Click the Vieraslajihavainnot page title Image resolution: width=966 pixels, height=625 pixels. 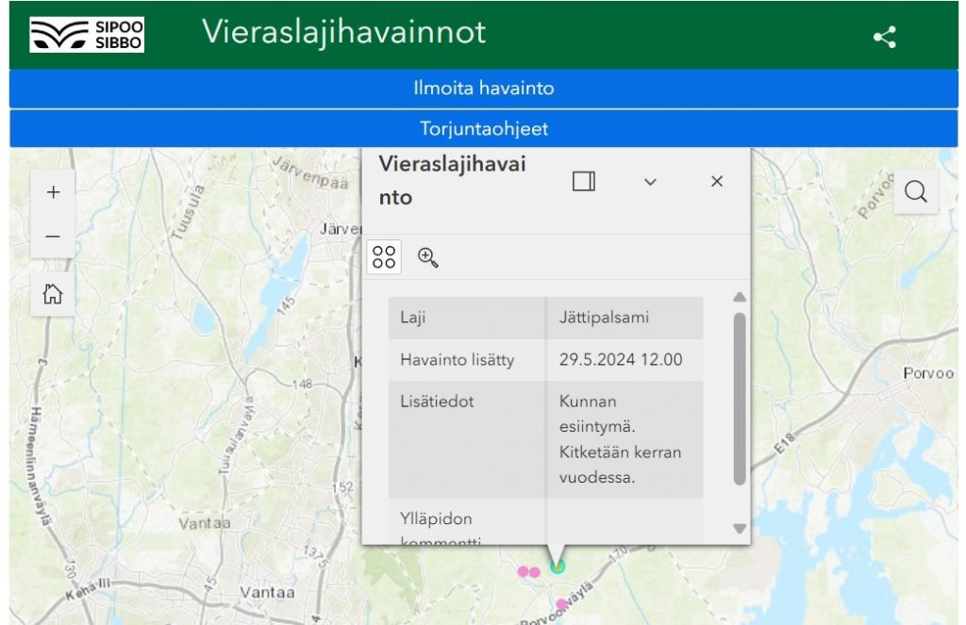(x=343, y=32)
